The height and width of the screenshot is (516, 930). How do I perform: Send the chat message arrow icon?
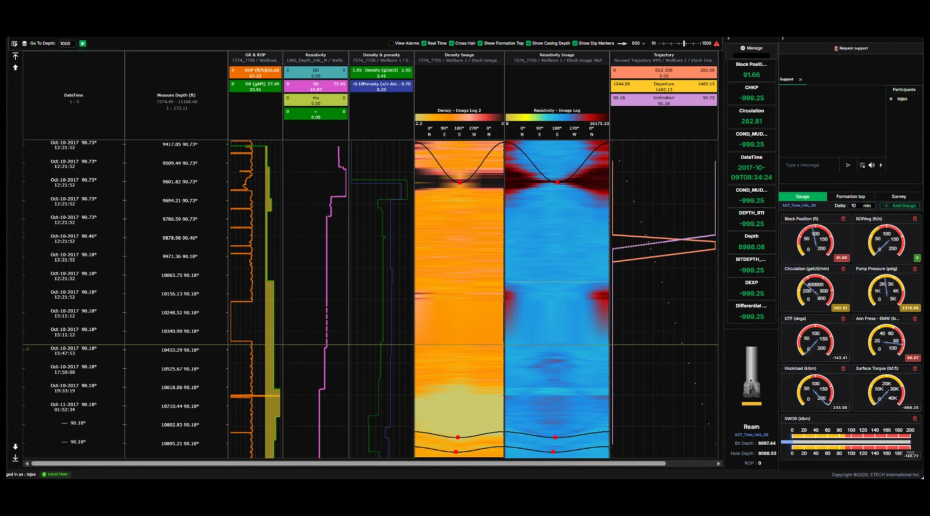tap(848, 165)
